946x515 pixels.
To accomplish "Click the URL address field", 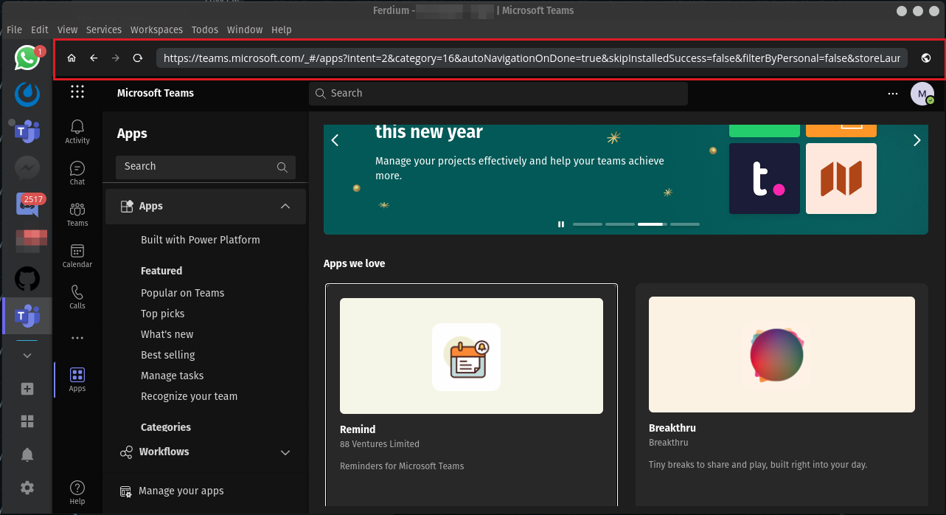I will click(x=532, y=58).
